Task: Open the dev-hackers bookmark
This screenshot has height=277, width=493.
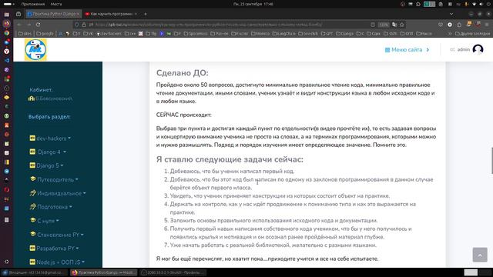Action: [109, 33]
